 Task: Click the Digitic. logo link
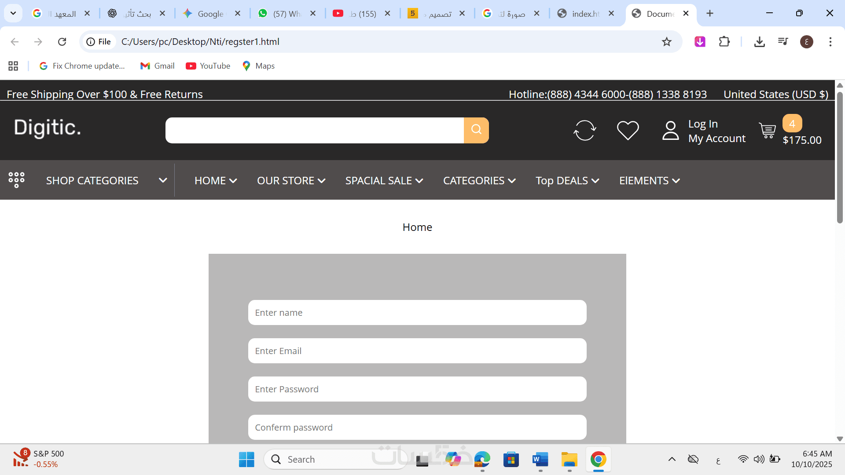48,128
